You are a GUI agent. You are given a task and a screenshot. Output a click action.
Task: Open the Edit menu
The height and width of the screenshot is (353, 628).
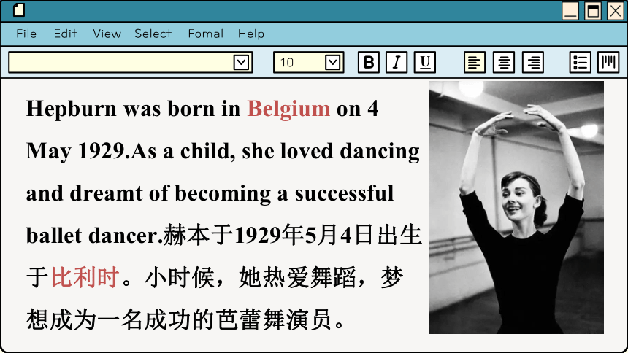point(65,34)
